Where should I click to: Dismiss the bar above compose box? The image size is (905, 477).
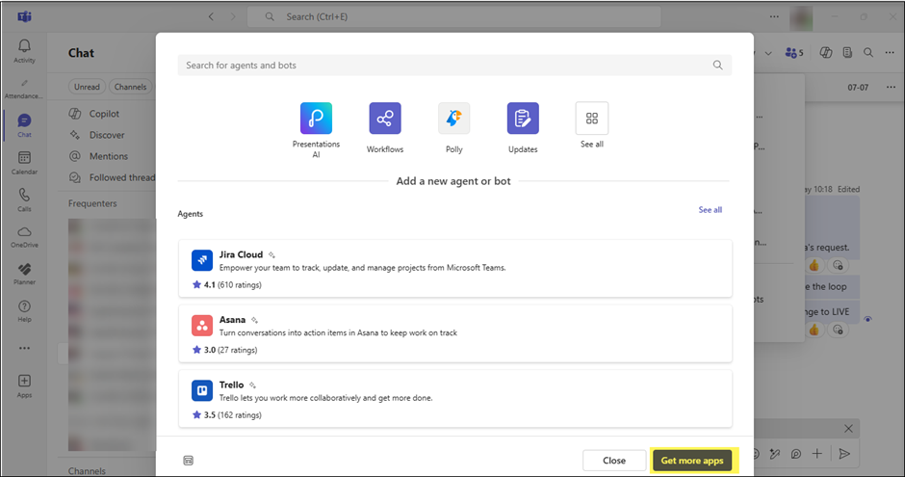pos(848,429)
